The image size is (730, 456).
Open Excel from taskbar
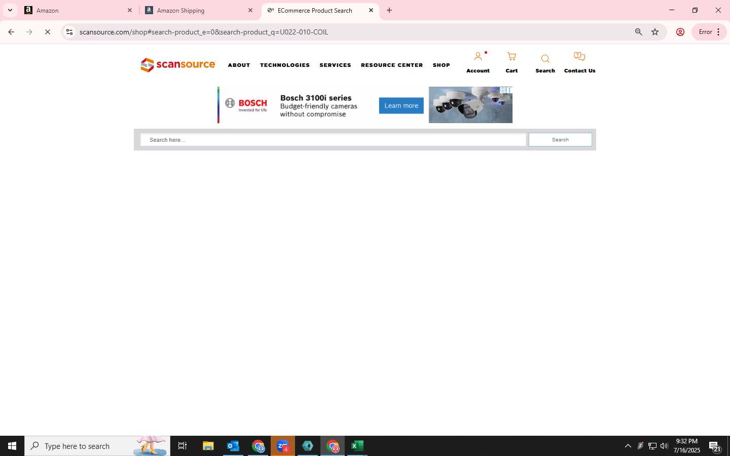pyautogui.click(x=357, y=446)
